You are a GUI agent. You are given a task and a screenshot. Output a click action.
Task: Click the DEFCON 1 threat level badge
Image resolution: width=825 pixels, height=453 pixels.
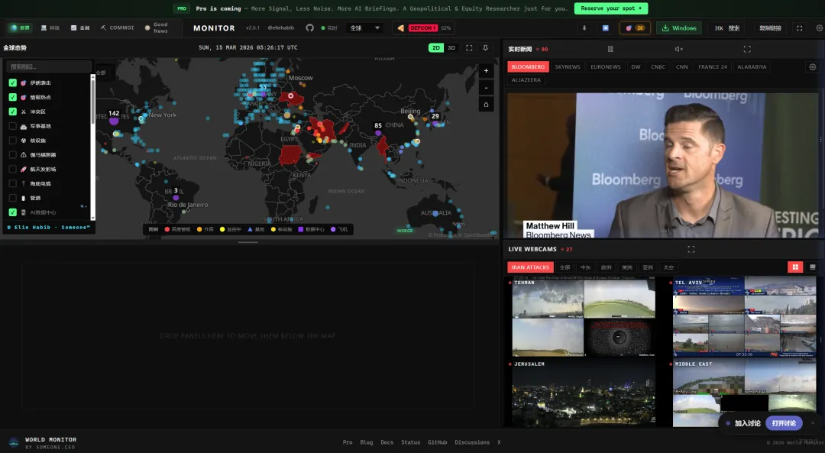coord(423,28)
